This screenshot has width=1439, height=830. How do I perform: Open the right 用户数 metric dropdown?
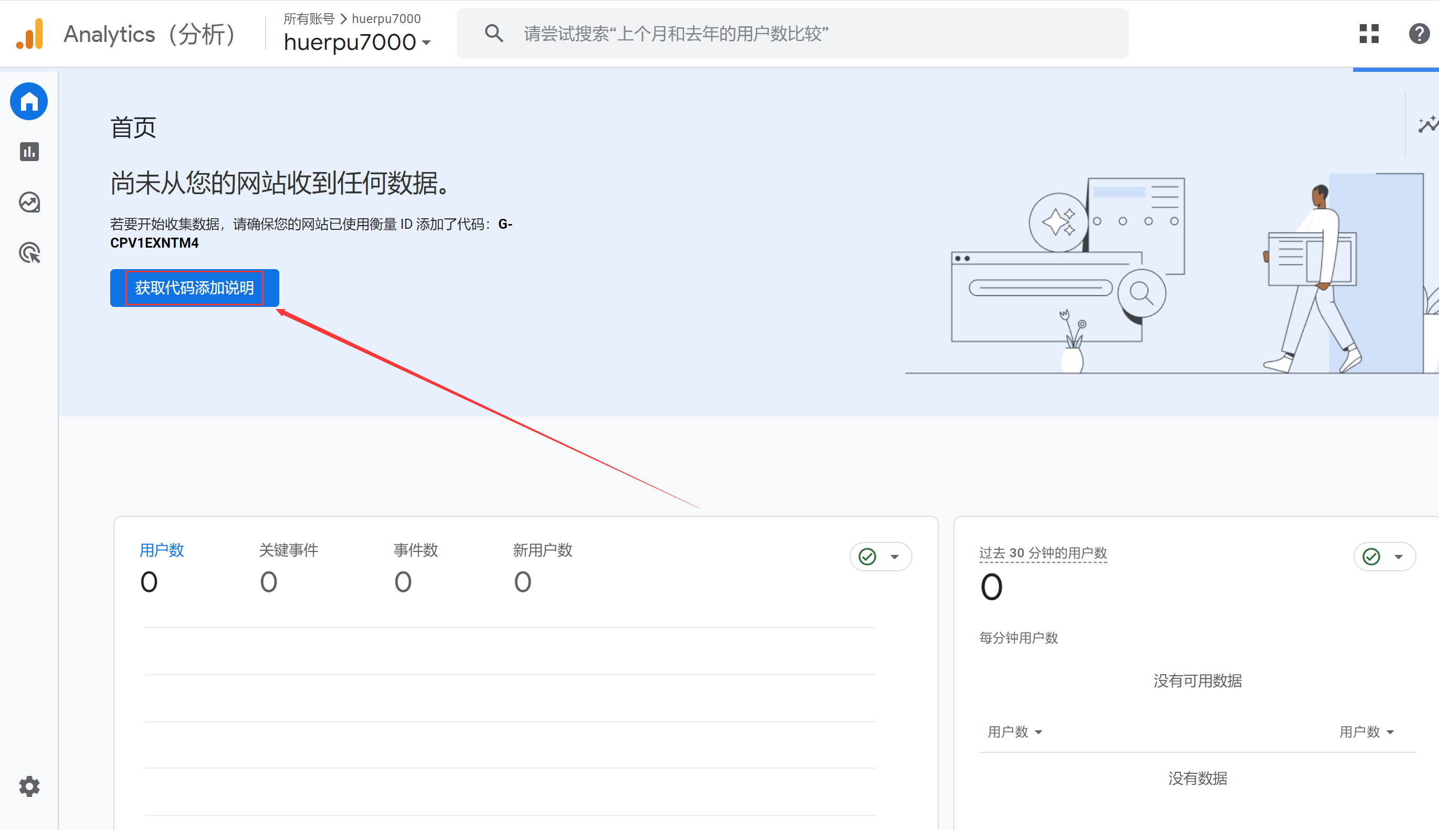coord(1367,732)
